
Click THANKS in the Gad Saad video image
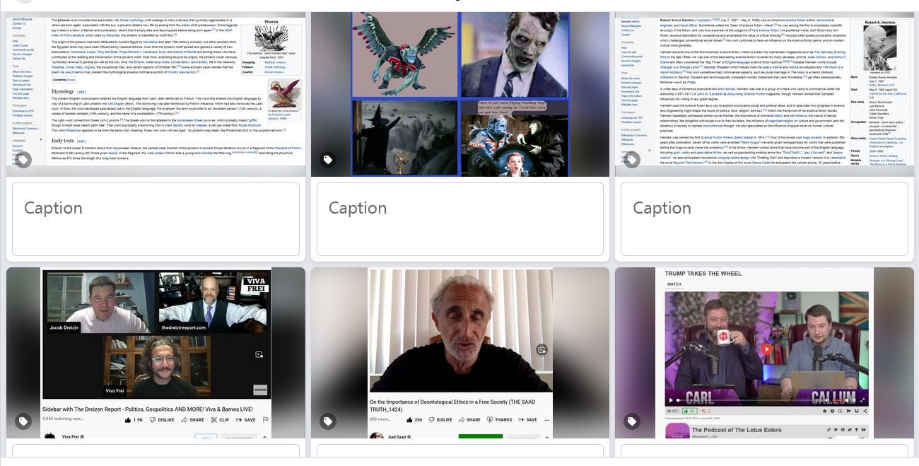click(500, 419)
